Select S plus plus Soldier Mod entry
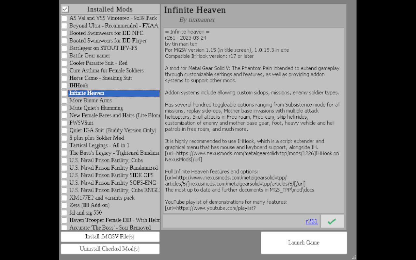Screen dimensions: 416x260 pos(97,138)
